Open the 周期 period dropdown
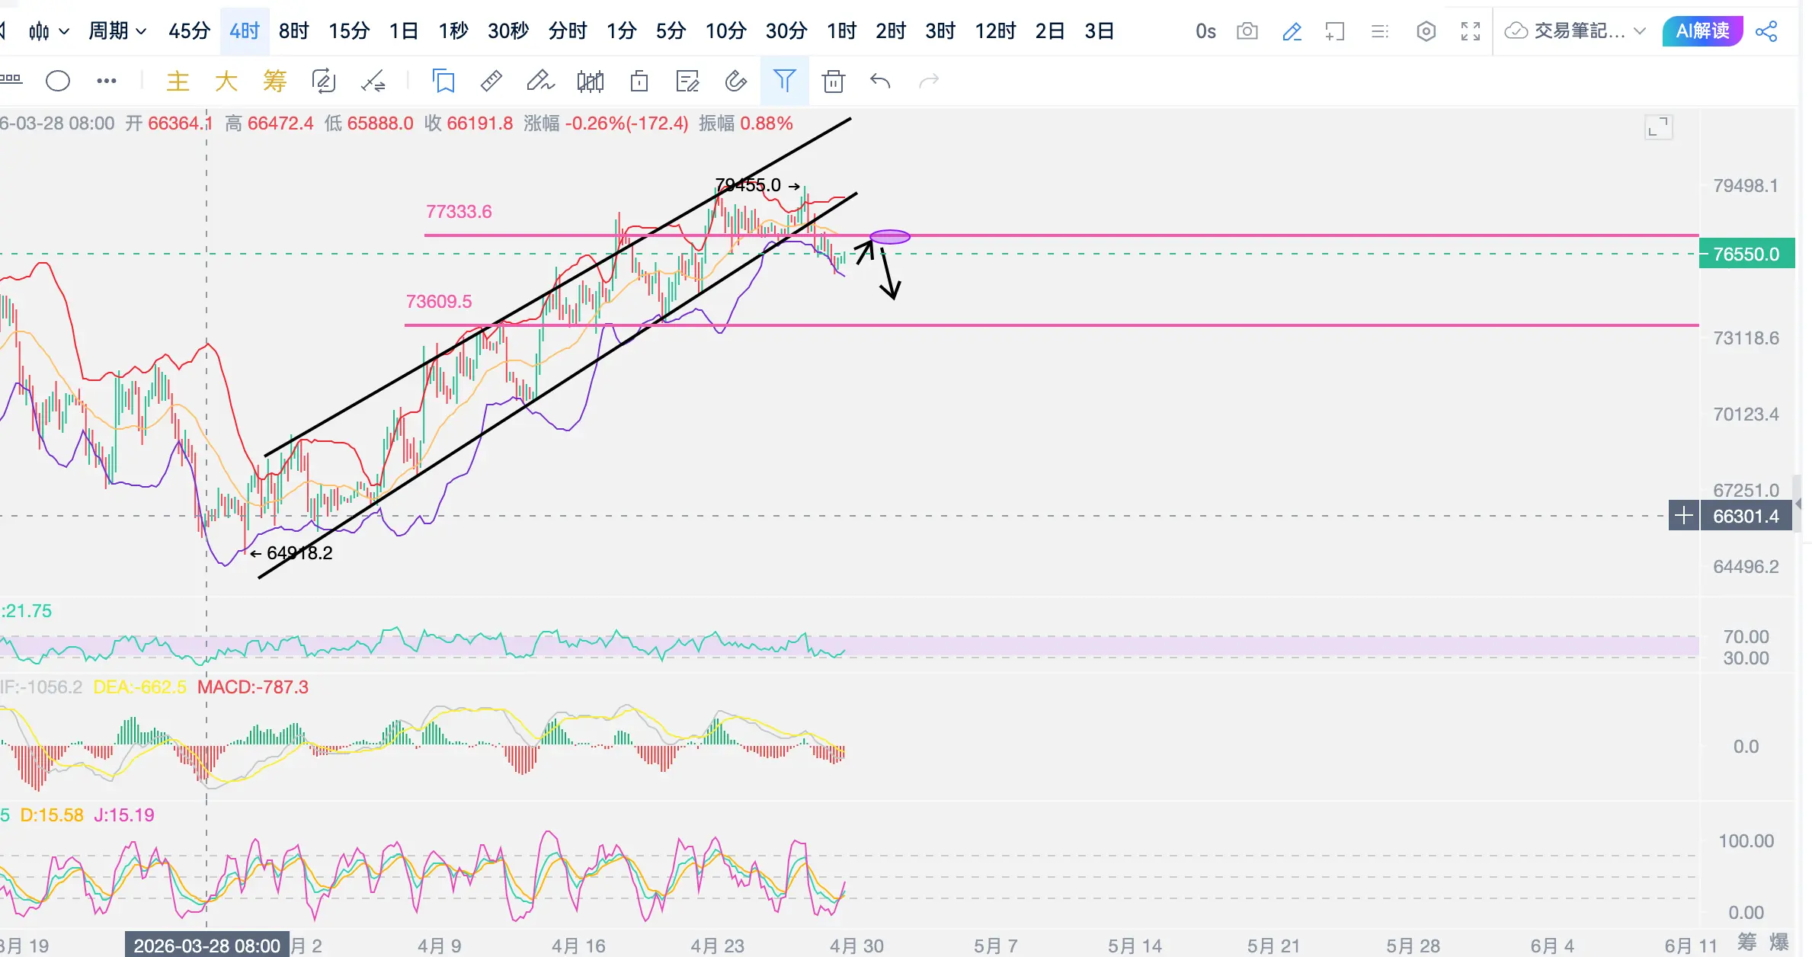This screenshot has height=957, width=1812. [x=117, y=31]
